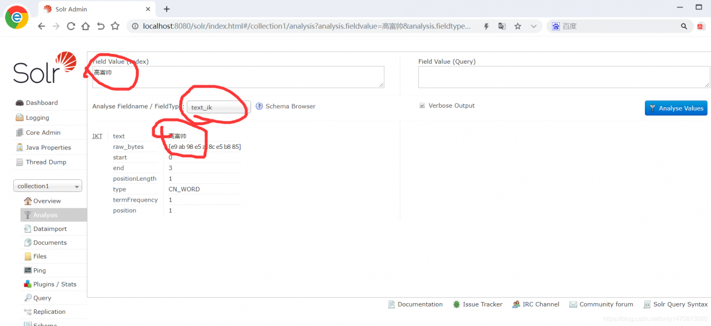Viewport: 711px width, 326px height.
Task: Open the Documentation footer link
Action: [x=420, y=304]
